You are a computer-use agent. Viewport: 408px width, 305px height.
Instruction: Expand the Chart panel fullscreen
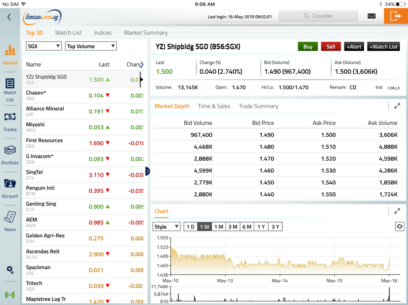397,211
